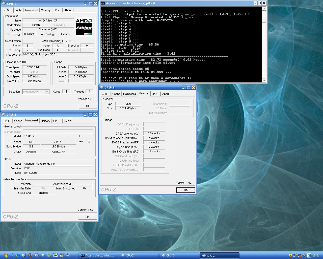Open About tab in motherboard CPU-Z window
323x259 pixels.
67,121
